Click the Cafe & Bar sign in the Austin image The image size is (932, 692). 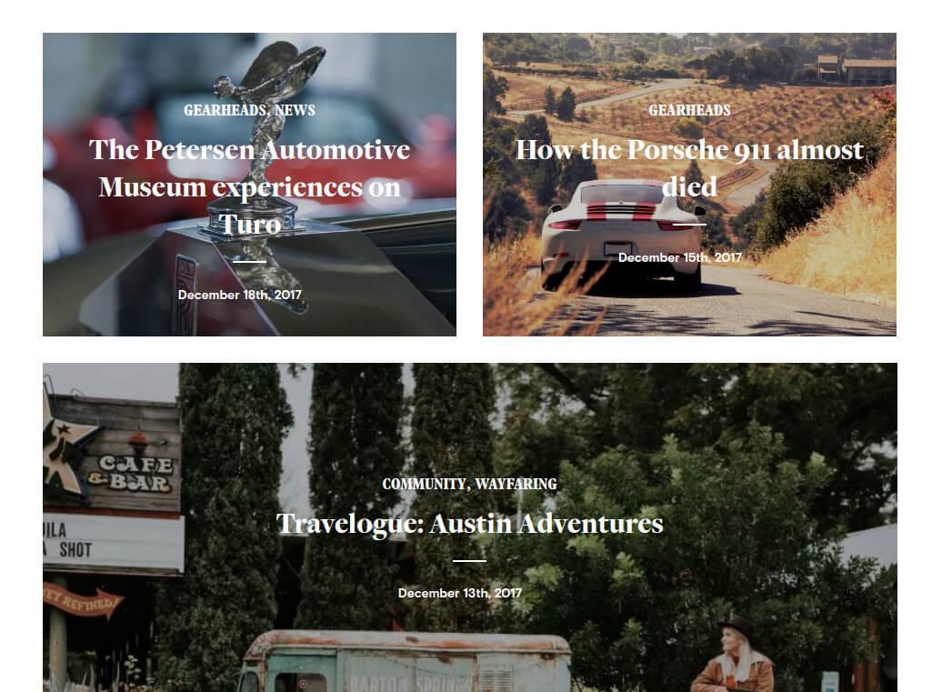[113, 455]
